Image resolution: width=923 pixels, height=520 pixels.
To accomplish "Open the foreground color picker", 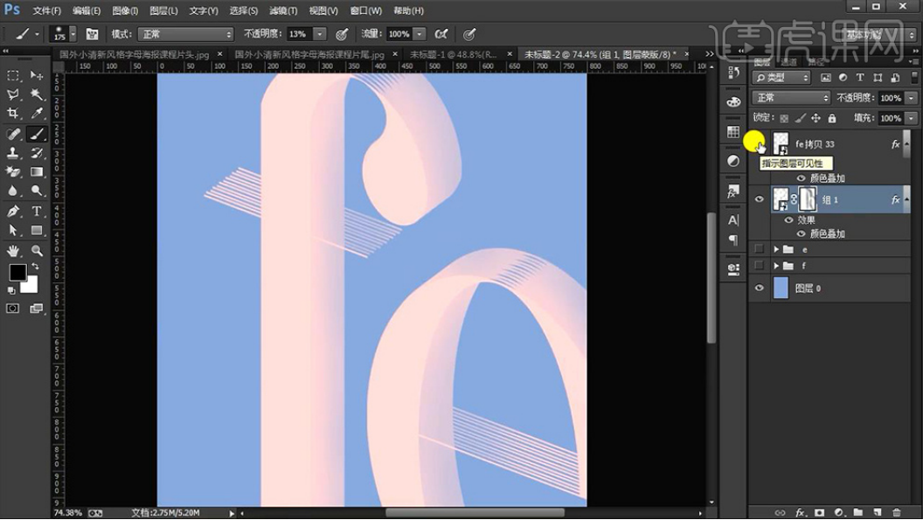I will click(x=17, y=273).
